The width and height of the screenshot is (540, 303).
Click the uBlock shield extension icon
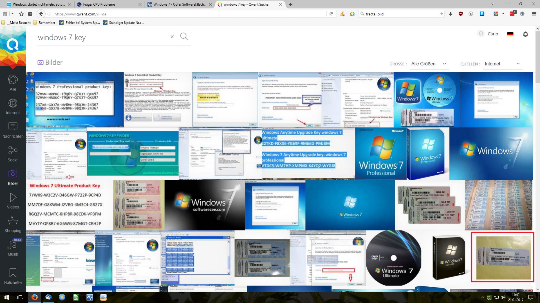pos(461,14)
